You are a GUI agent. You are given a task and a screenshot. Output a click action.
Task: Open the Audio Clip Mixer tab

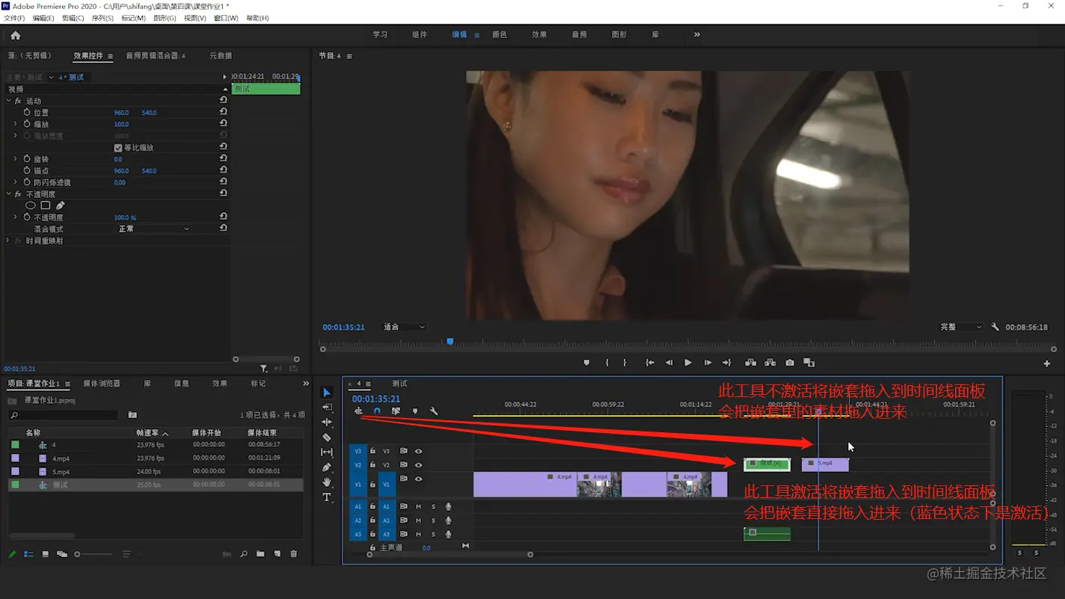click(x=156, y=56)
